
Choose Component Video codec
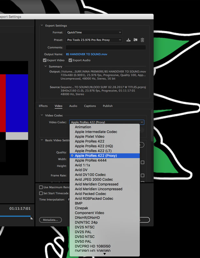105,213
